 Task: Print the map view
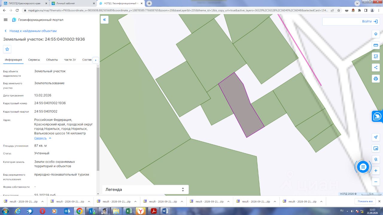tap(376, 79)
